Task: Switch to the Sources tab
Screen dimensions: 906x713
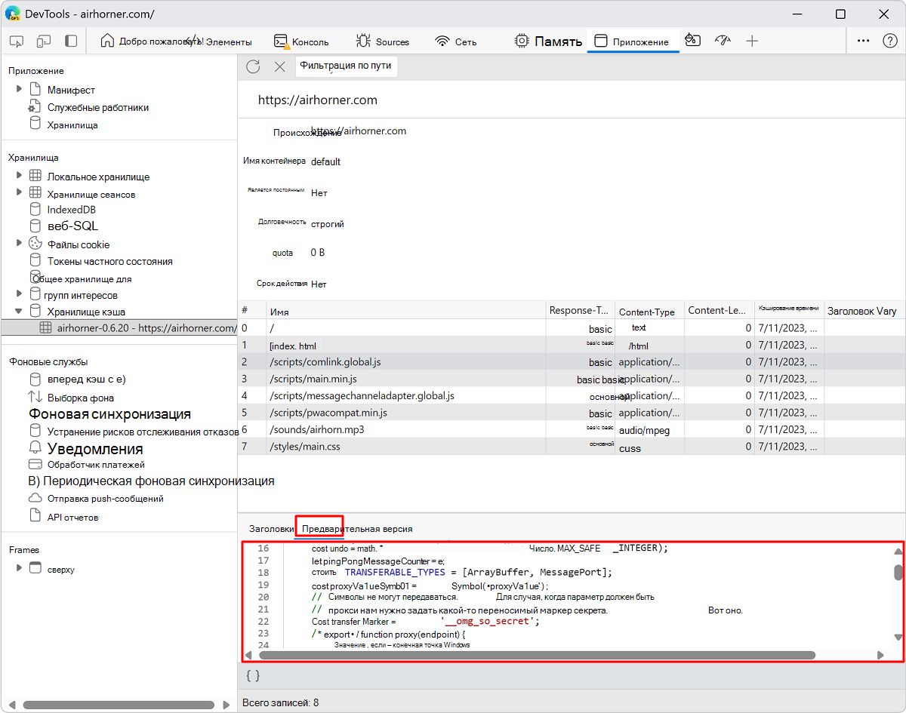Action: (383, 41)
